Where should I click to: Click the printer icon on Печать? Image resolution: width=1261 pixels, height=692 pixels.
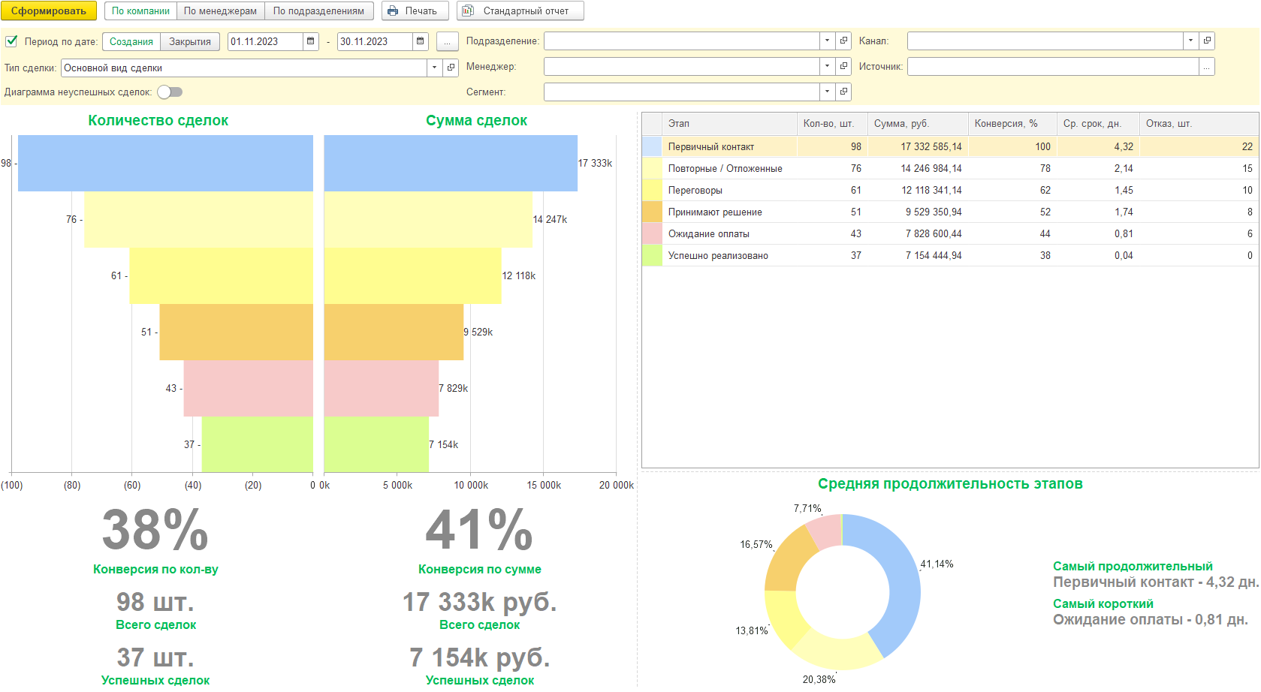pyautogui.click(x=393, y=11)
